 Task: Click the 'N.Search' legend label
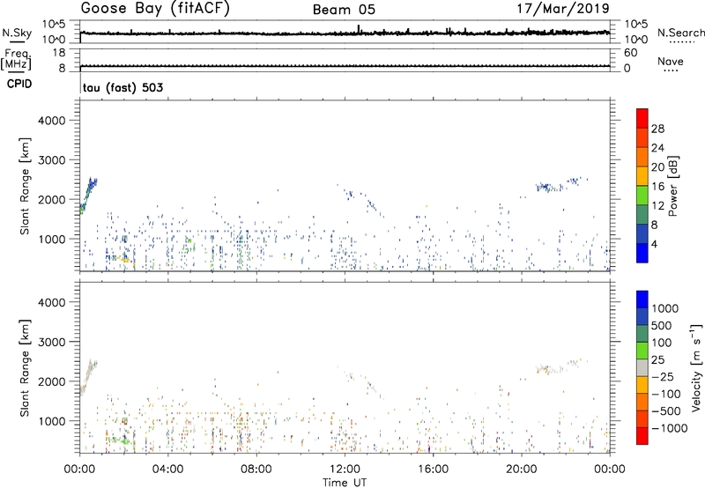(x=680, y=33)
